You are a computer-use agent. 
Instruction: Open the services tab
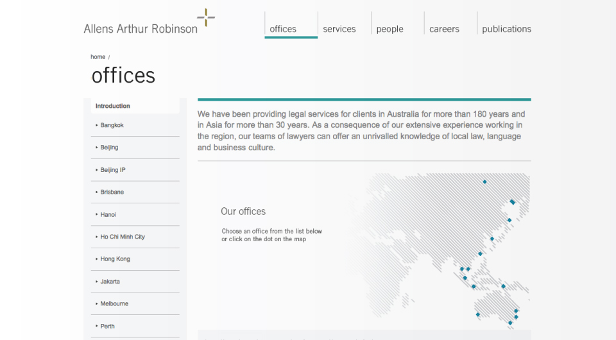339,29
